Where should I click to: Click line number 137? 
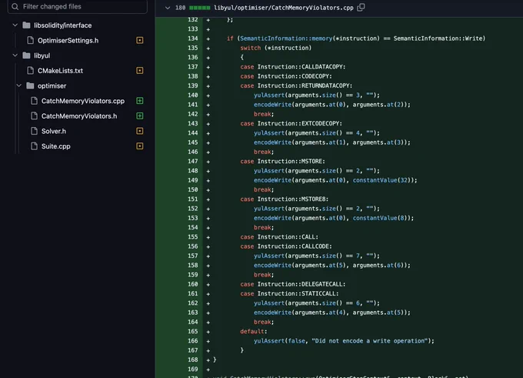193,67
